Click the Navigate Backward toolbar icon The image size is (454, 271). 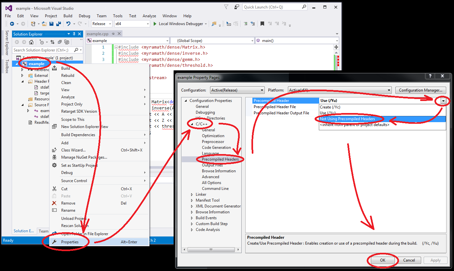(12, 24)
